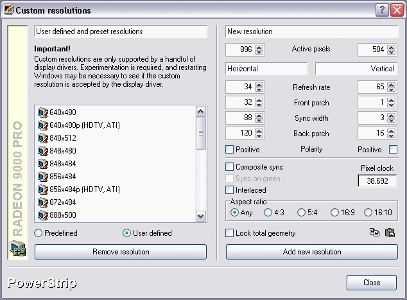The image size is (407, 300).
Task: Click the monitor icon beside 888x500
Action: [43, 215]
